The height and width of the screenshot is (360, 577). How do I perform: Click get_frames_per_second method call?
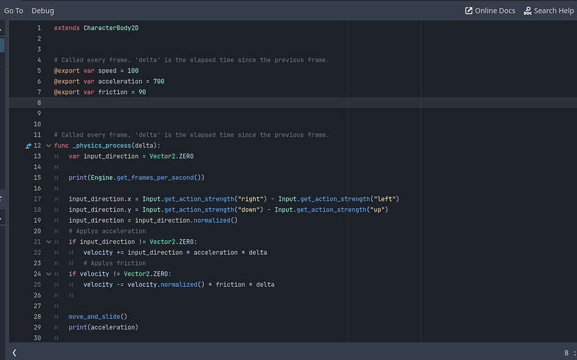point(155,178)
